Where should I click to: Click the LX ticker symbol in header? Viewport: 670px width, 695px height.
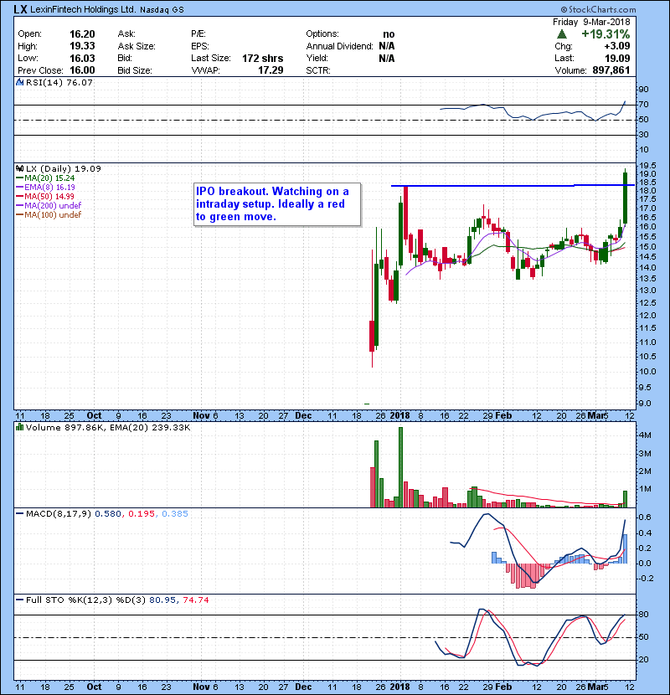(x=20, y=9)
